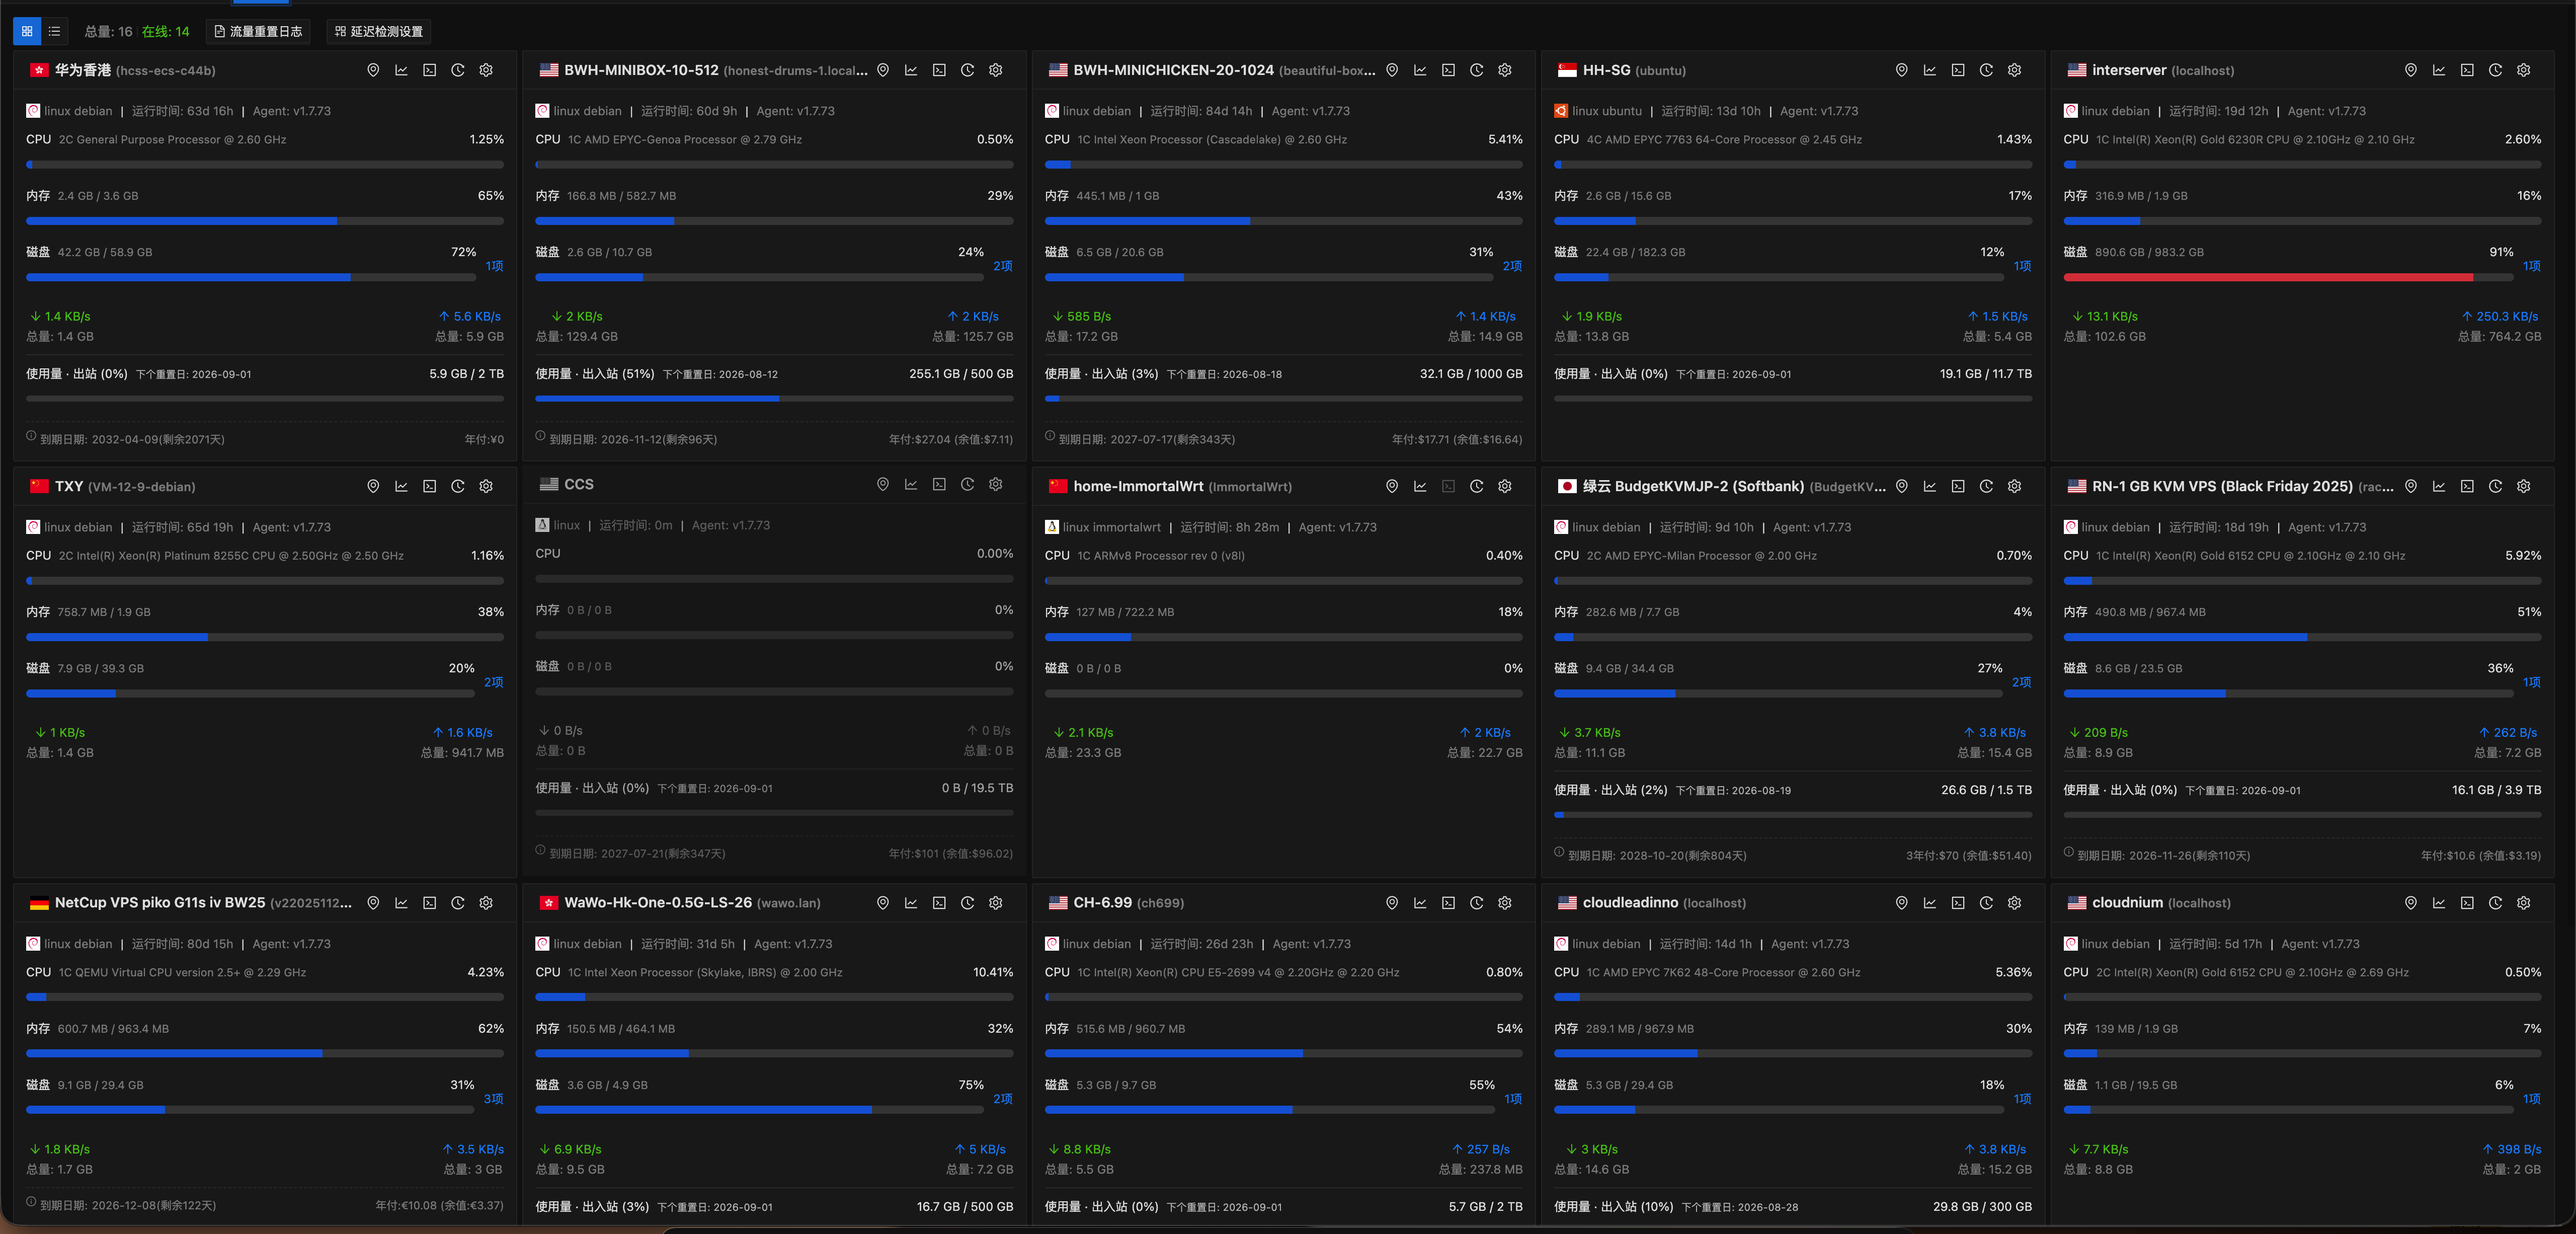Open chart for cloudnium server
Screen dimensions: 2576x1234
pos(2439,902)
